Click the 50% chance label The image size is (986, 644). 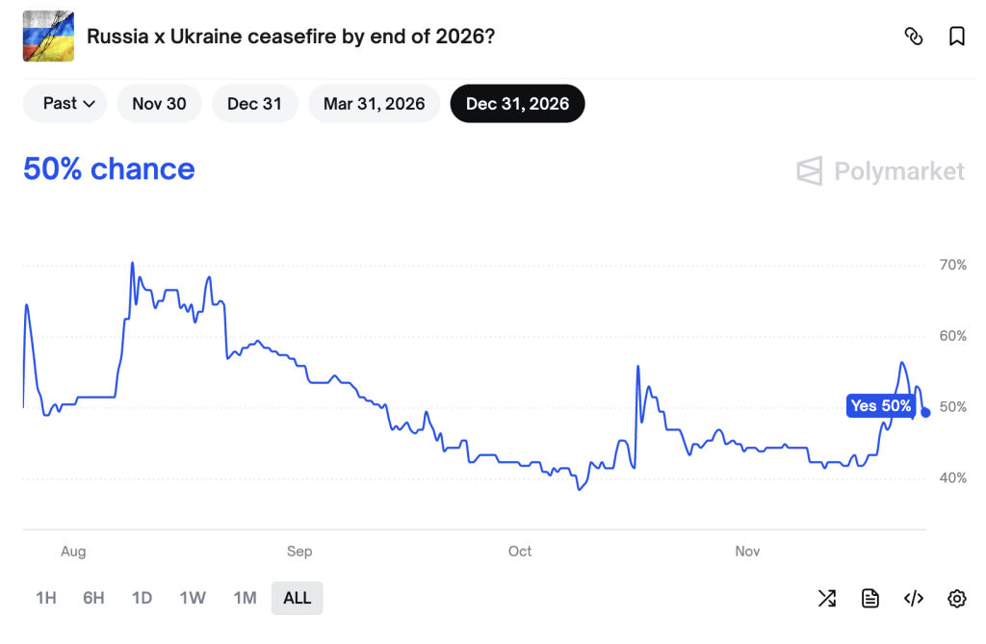[x=108, y=169]
